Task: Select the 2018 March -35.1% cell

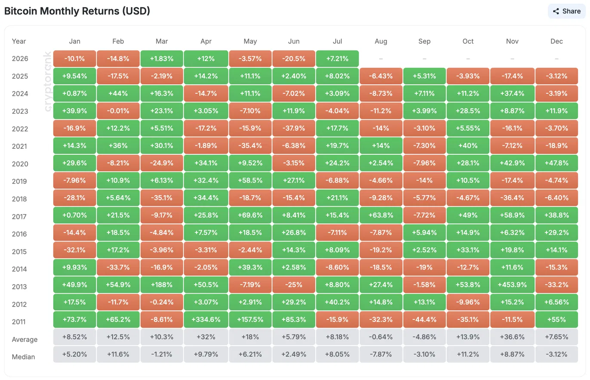Action: click(x=162, y=199)
